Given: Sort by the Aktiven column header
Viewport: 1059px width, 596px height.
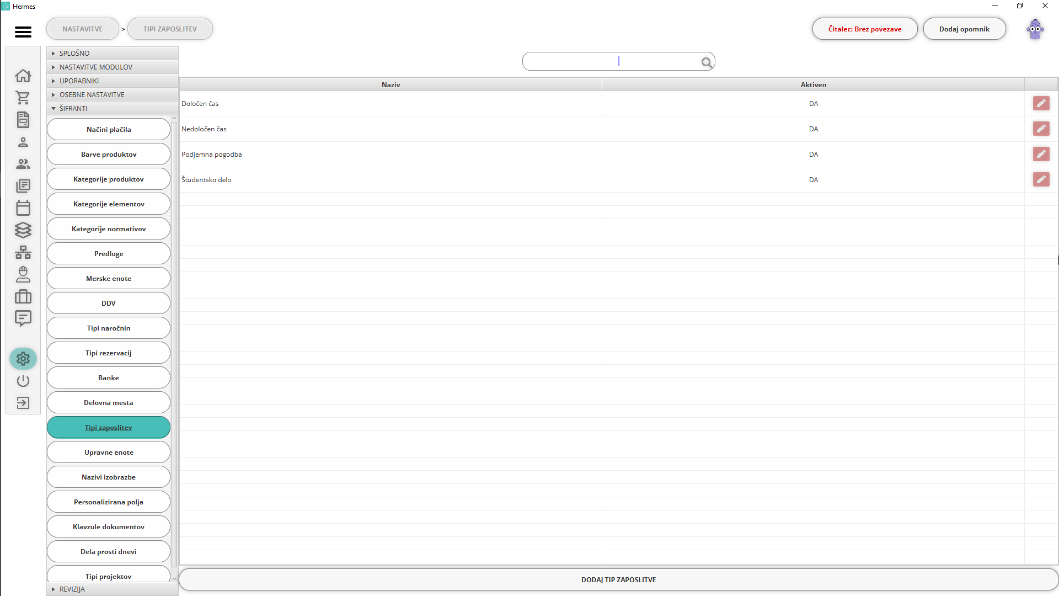Looking at the screenshot, I should coord(813,84).
